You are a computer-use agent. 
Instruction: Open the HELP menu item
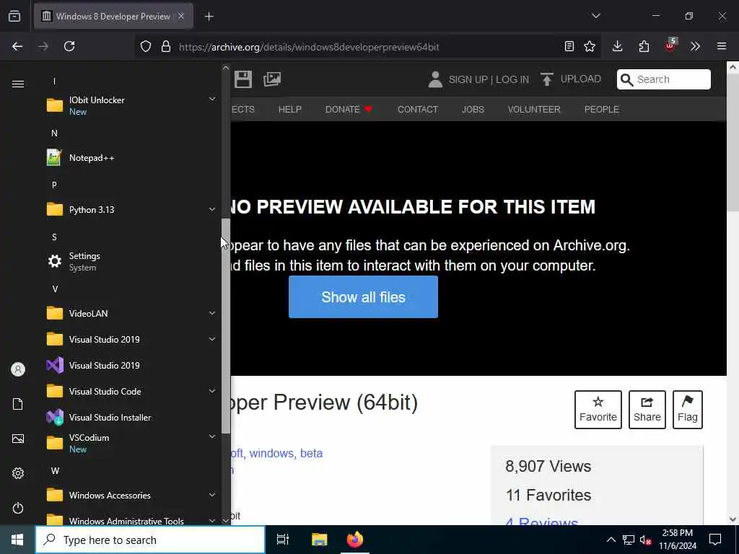(x=290, y=110)
